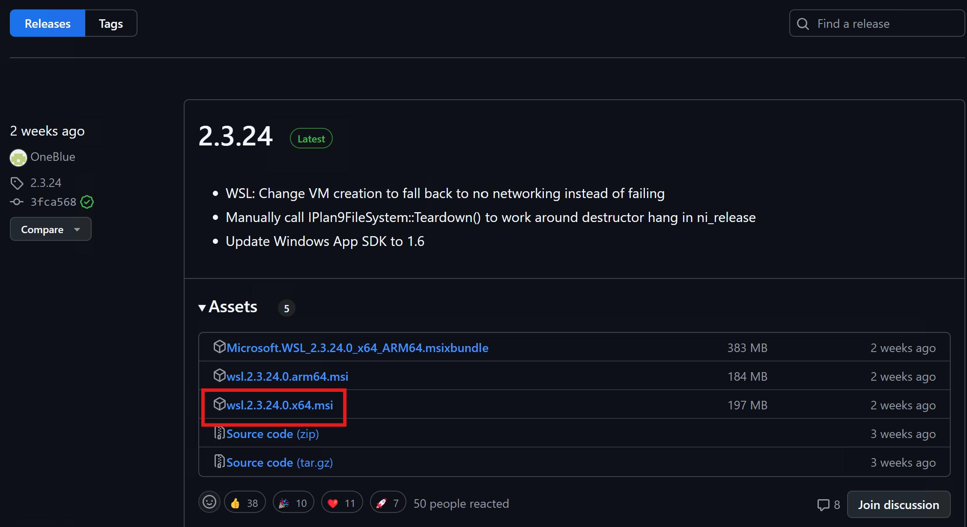The width and height of the screenshot is (967, 527).
Task: Open OneBlue's profile via their avatar
Action: point(18,157)
